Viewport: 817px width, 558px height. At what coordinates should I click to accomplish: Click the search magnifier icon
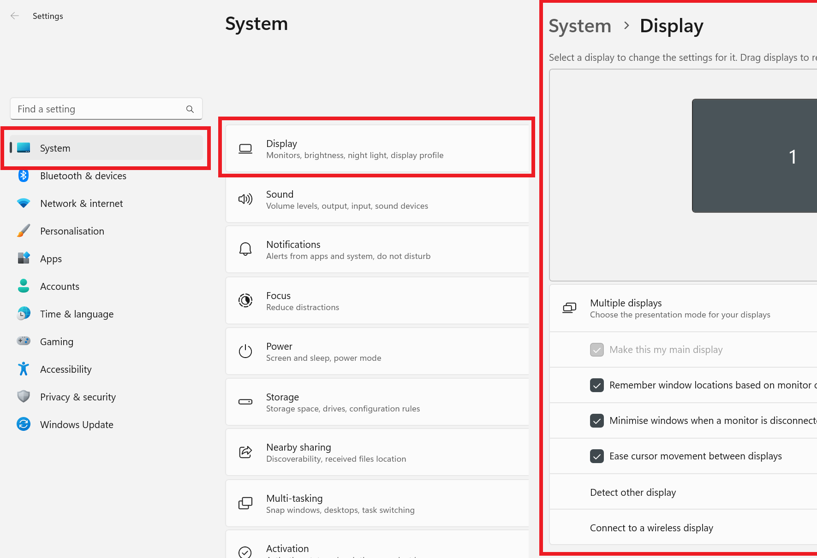190,109
